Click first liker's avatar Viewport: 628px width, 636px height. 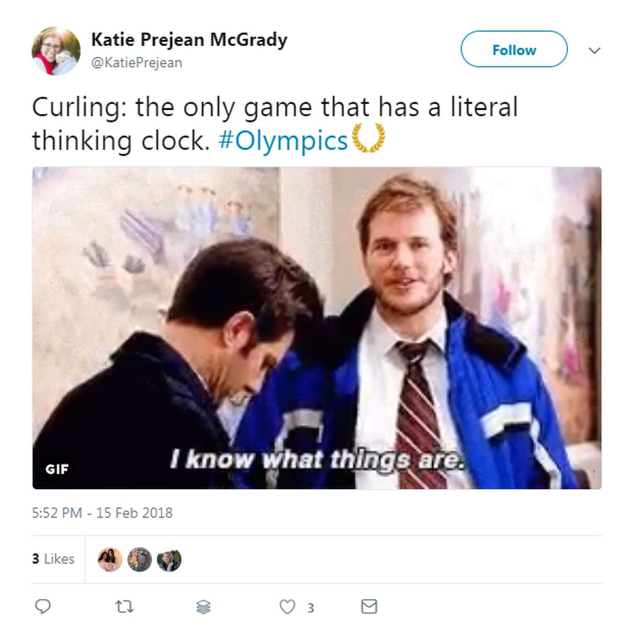click(110, 560)
